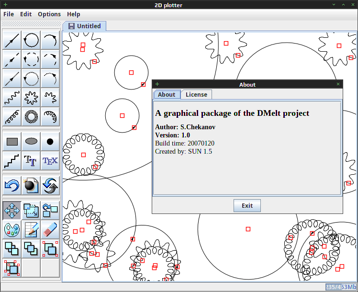
Task: Select the TeX text tool
Action: click(50, 161)
